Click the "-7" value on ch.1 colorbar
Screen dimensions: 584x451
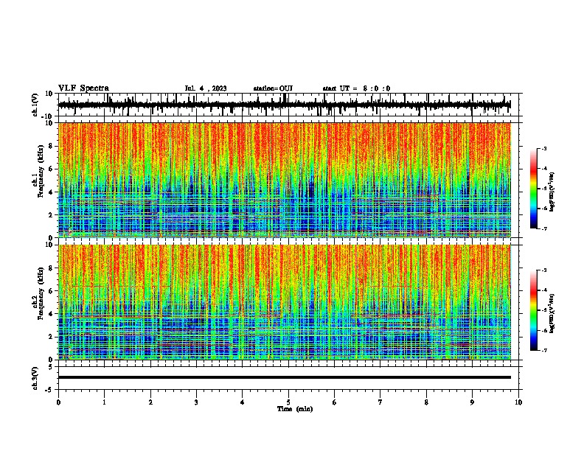click(544, 228)
